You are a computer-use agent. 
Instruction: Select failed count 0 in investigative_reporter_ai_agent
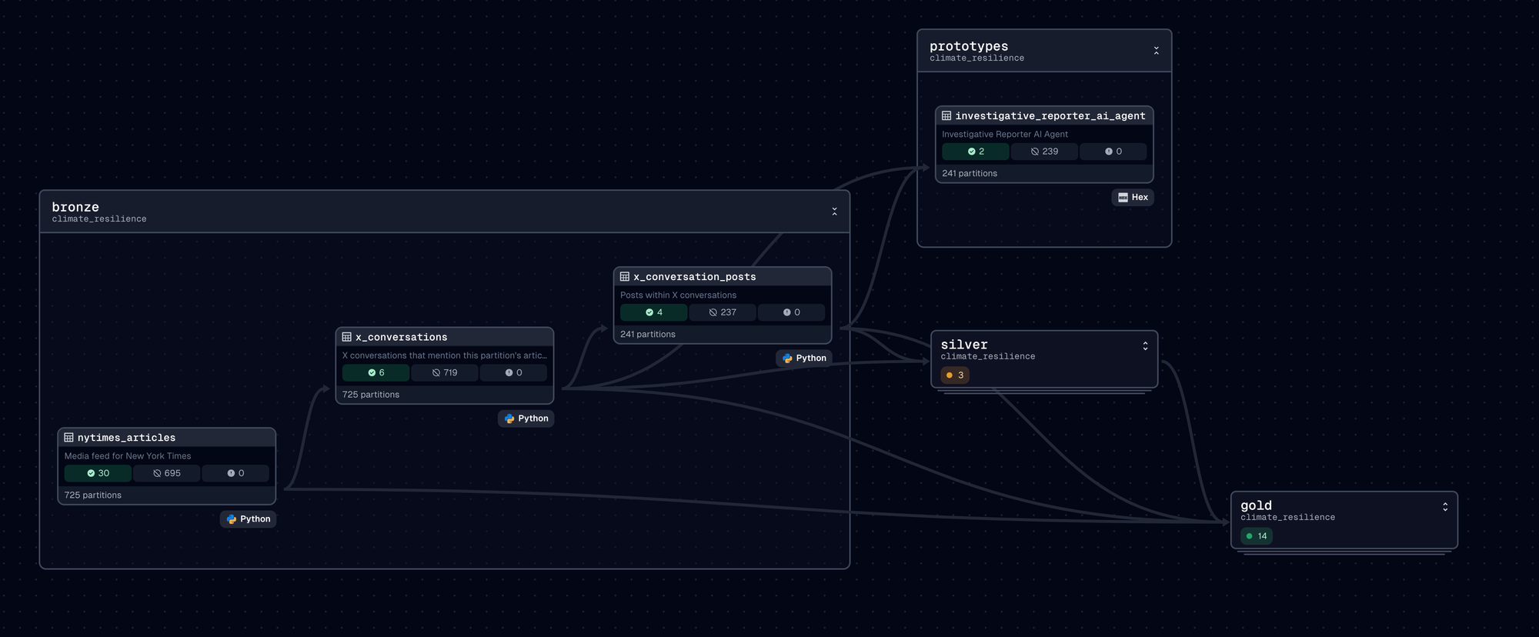[1113, 152]
